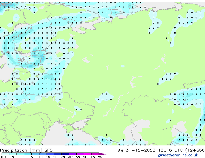Viewport: 205px width, 158px height.
Task: Click the purple over-50 arrow at legend end
Action: point(102,154)
